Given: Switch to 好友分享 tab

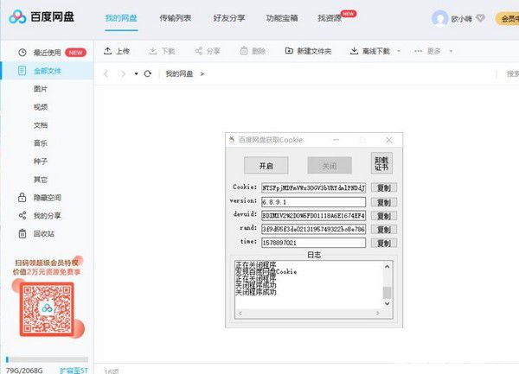Looking at the screenshot, I should (228, 18).
